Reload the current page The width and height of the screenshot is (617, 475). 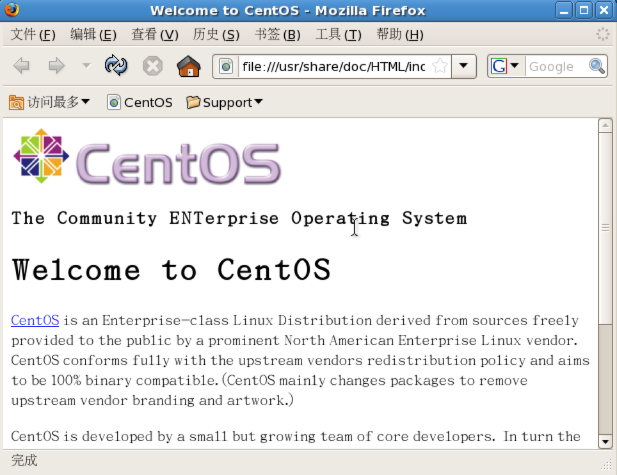coord(116,65)
